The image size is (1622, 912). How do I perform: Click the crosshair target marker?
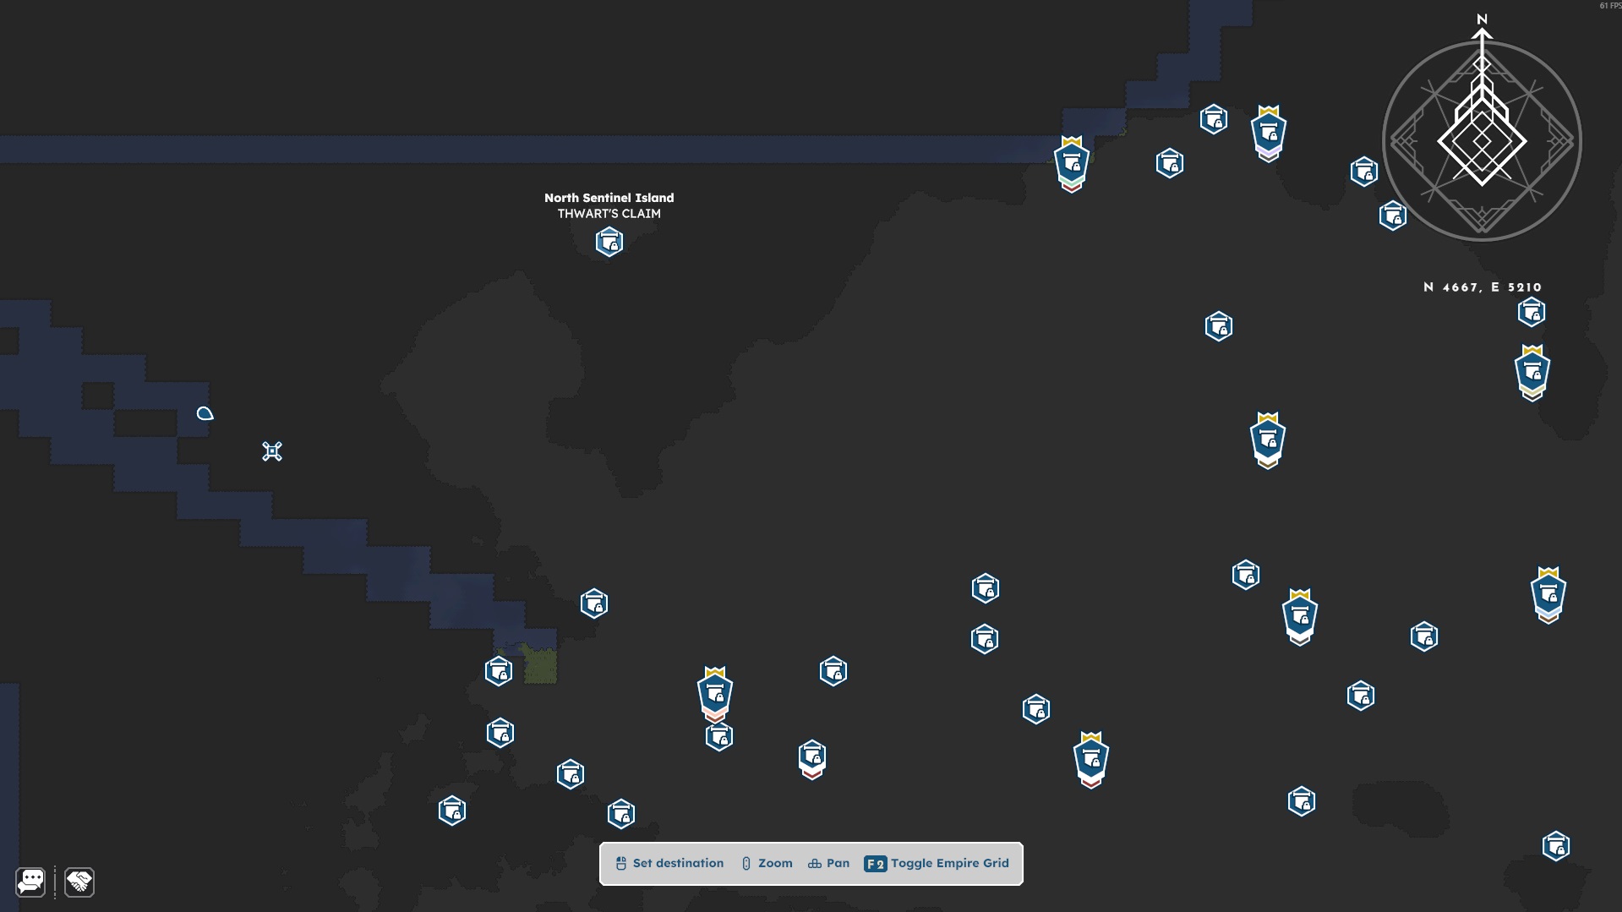[x=272, y=451]
